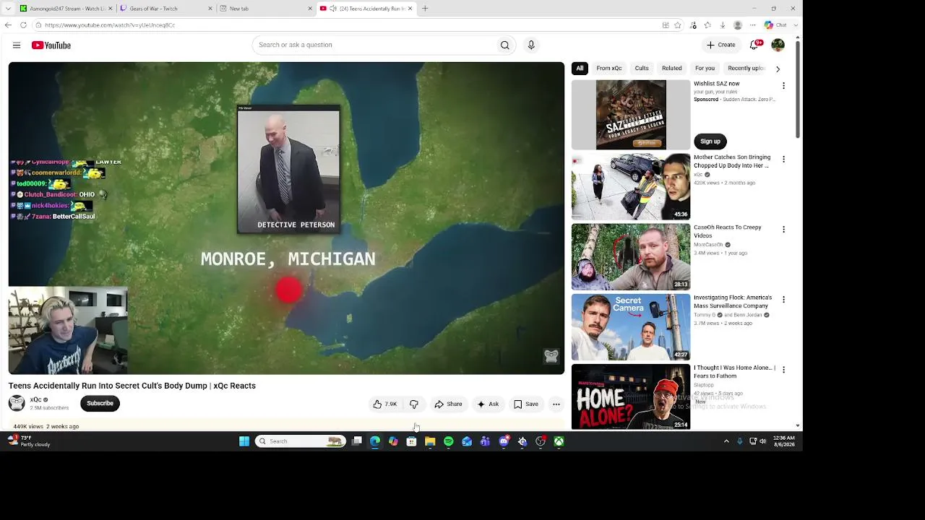Image resolution: width=925 pixels, height=520 pixels.
Task: Open CaseOh Reacts to Creepy Videos thumbnail
Action: tap(631, 257)
